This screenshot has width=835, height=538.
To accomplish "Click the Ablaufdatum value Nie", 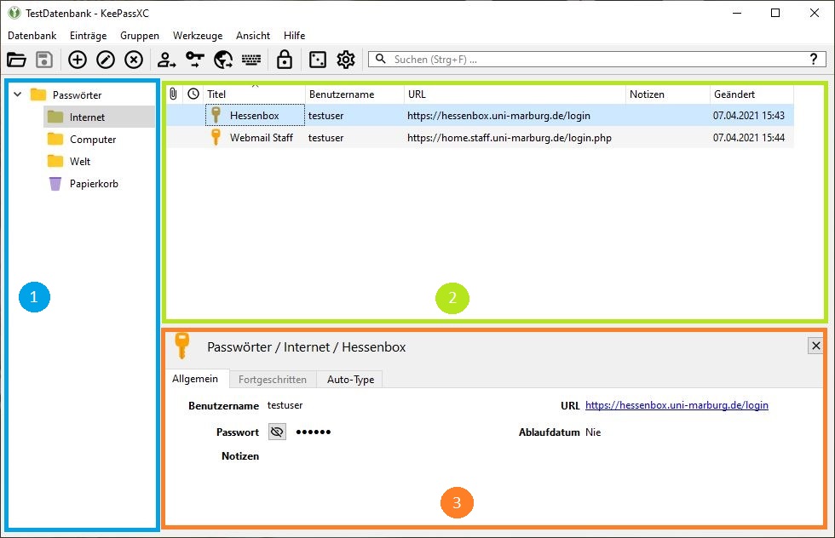I will (593, 432).
